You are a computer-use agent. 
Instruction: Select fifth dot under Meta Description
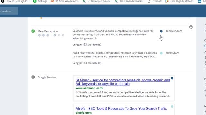[59, 35]
